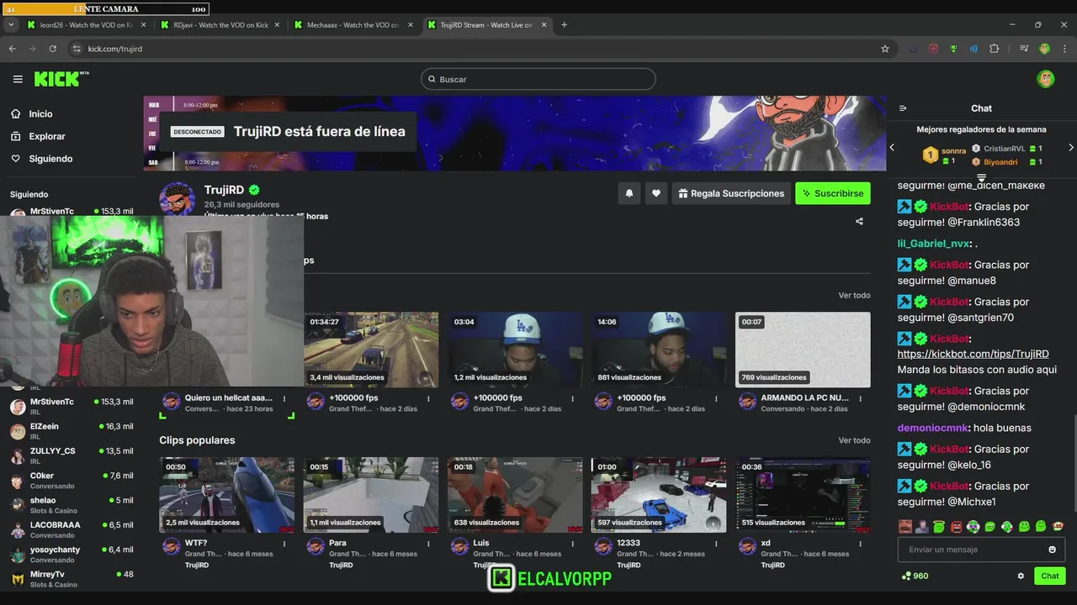Open the options dots of ARMANDO LA PC video

(860, 398)
